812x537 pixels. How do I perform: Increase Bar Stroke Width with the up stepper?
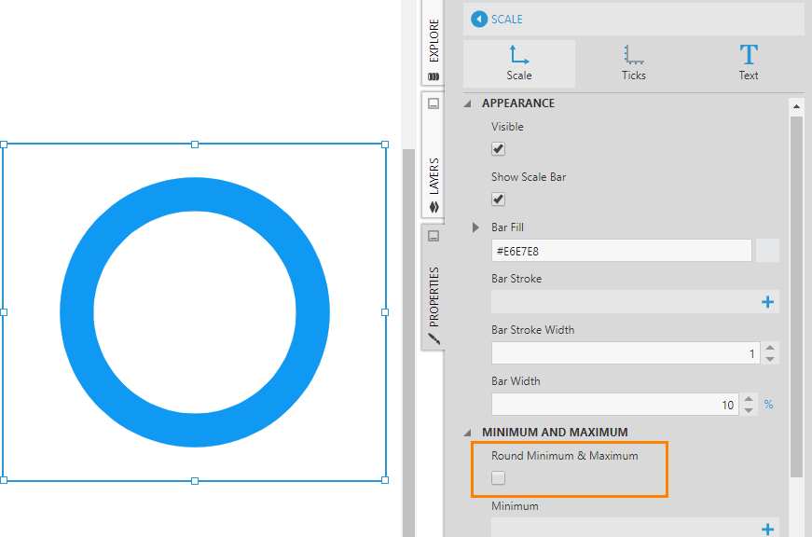point(770,348)
